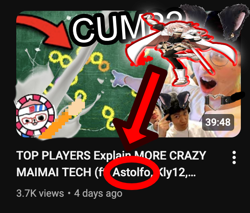Click the 3.7K views text
250x213 pixels.
[x=40, y=193]
